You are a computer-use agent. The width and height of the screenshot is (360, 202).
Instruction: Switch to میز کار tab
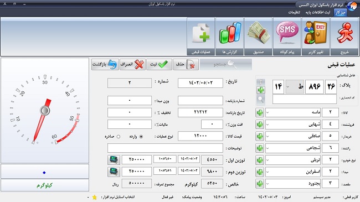click(340, 12)
